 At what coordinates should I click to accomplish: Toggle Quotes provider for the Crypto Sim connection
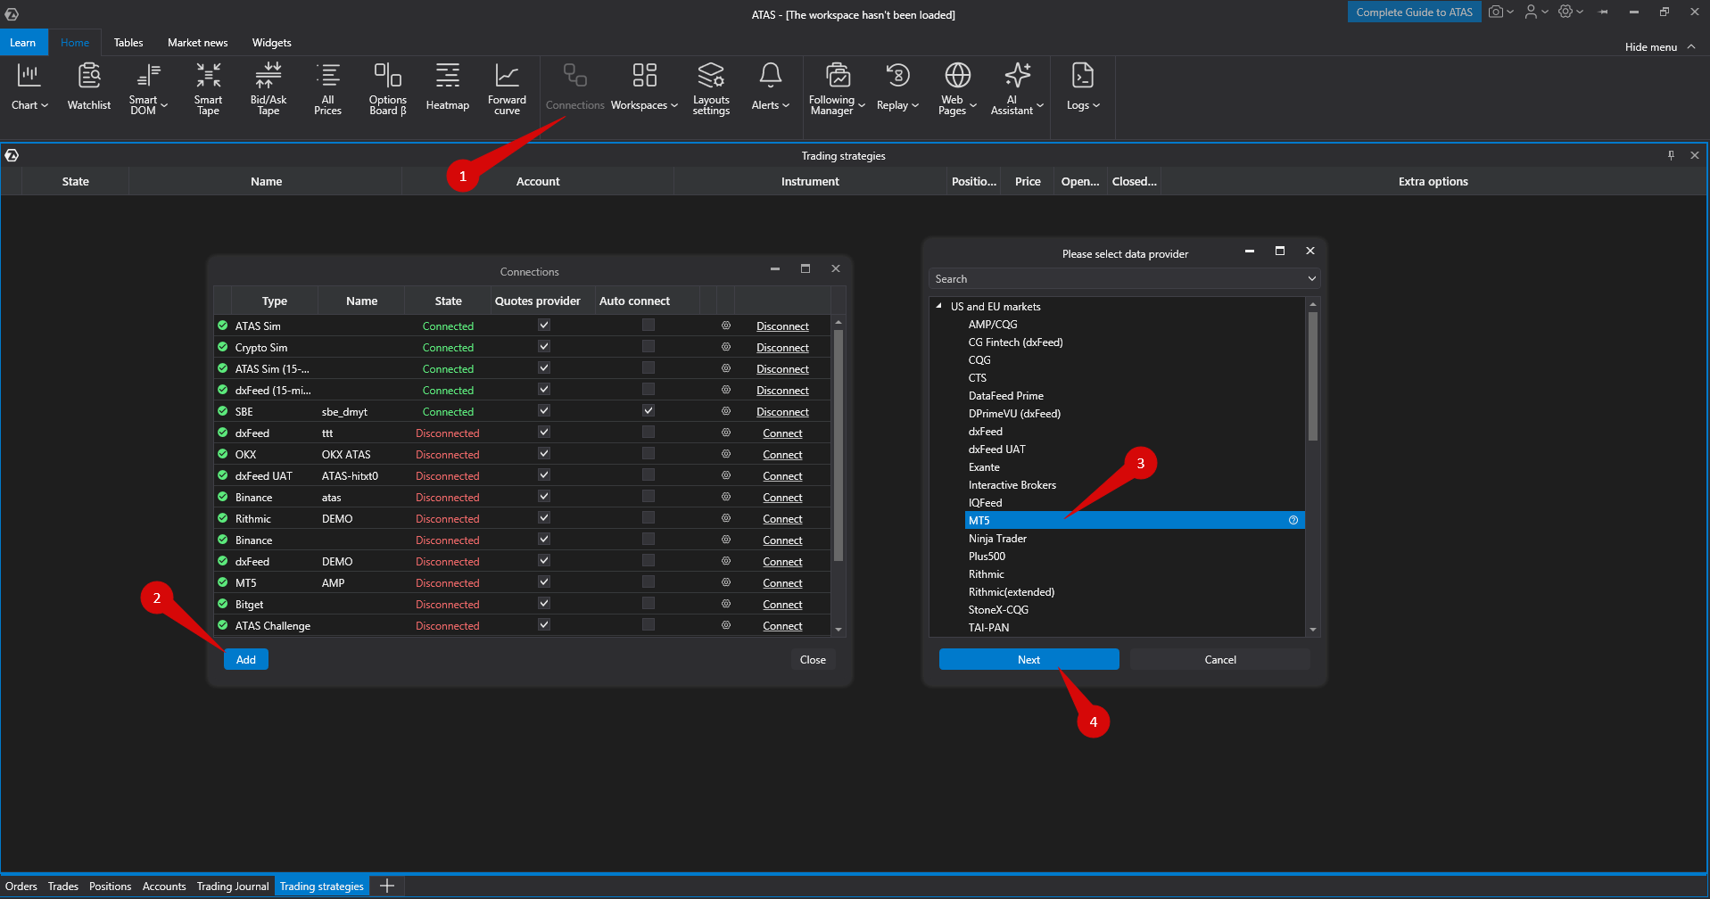tap(544, 347)
